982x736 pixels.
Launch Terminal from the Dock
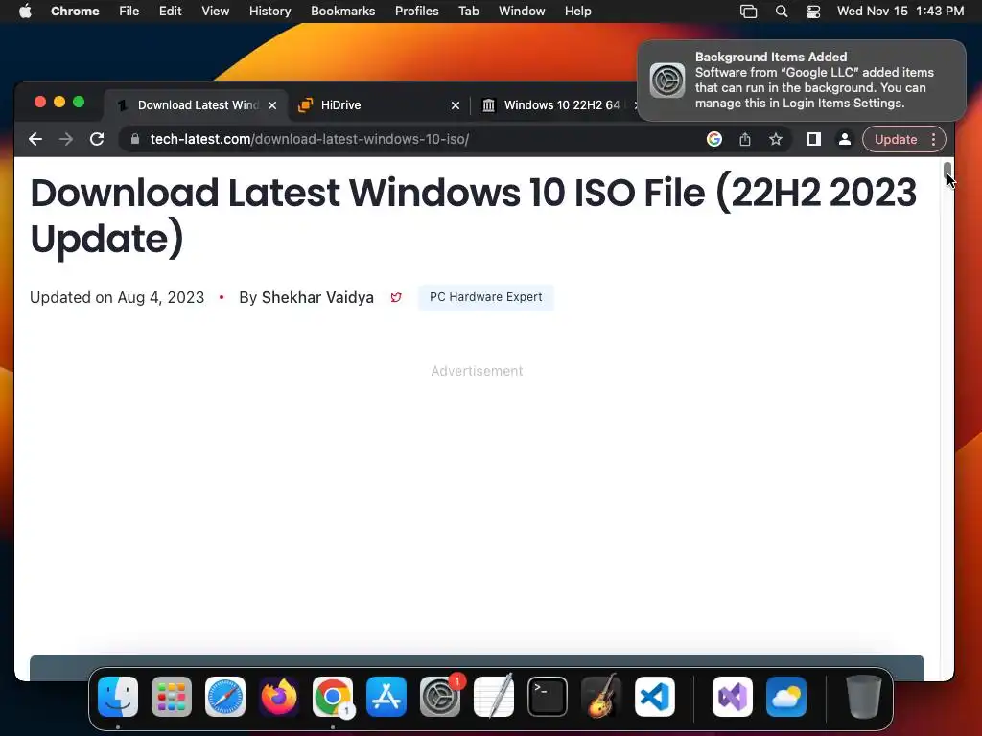pyautogui.click(x=548, y=697)
